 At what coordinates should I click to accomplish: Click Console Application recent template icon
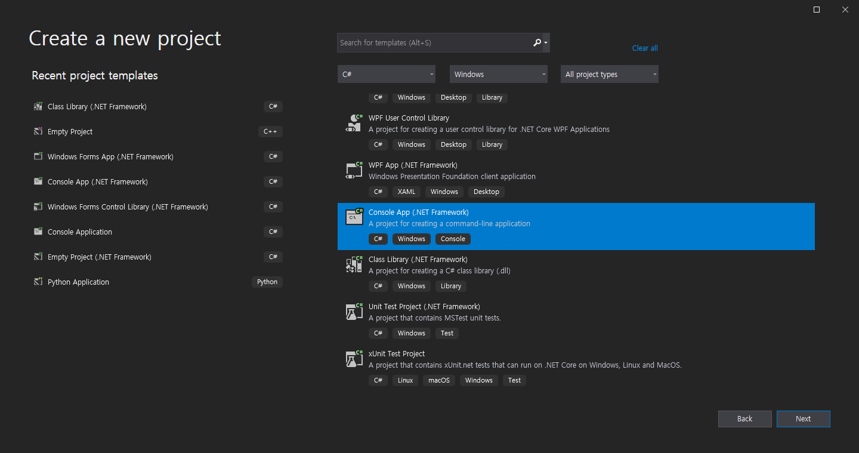38,232
